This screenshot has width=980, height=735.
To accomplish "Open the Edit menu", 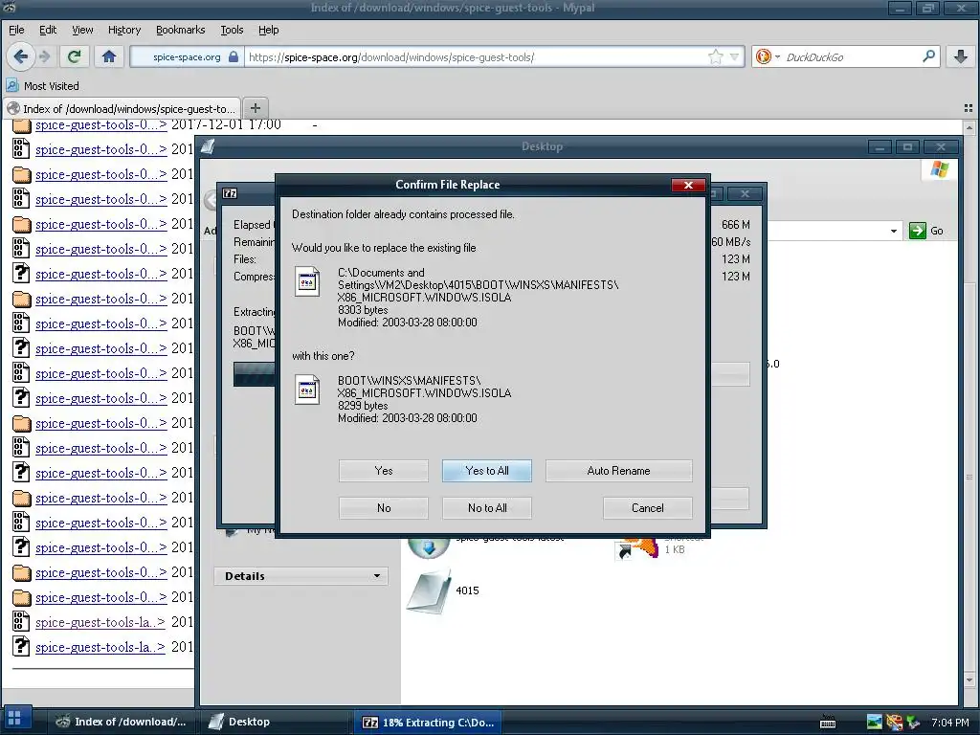I will pyautogui.click(x=48, y=30).
